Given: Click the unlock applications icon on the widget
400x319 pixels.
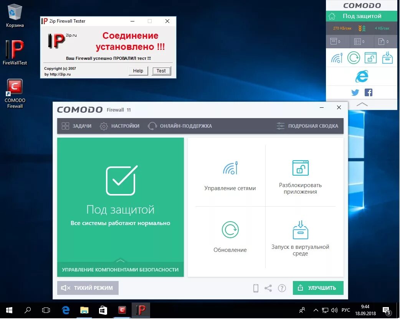Looking at the screenshot, I should [x=371, y=58].
